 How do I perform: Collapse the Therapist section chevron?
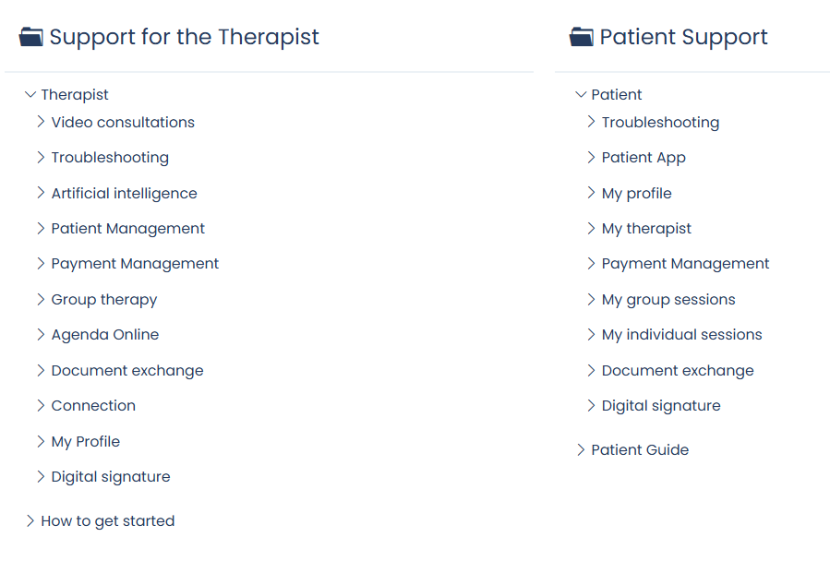(30, 95)
